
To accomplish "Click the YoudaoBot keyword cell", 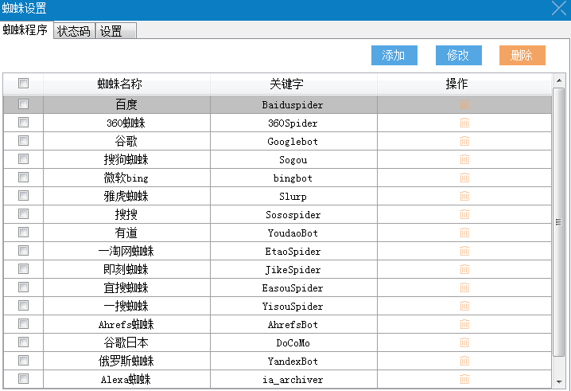I will [293, 233].
